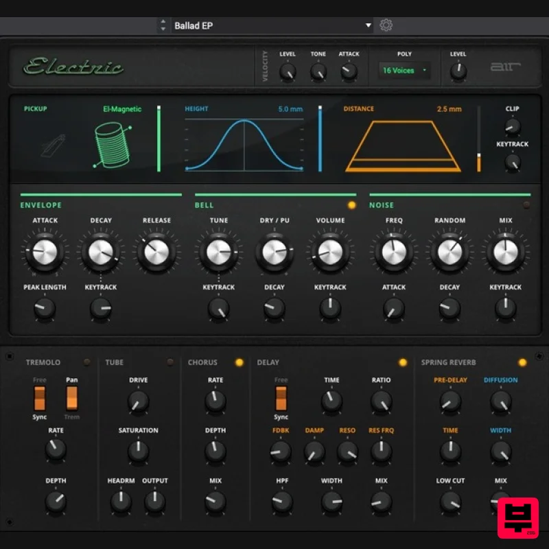The height and width of the screenshot is (549, 549).
Task: Click the Bell Dry / PU knob
Action: pyautogui.click(x=274, y=252)
